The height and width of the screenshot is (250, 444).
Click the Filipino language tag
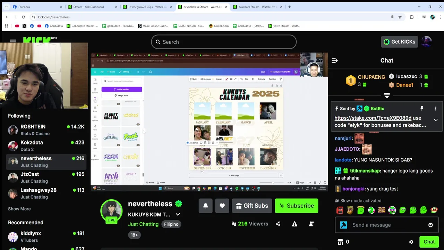point(171,224)
